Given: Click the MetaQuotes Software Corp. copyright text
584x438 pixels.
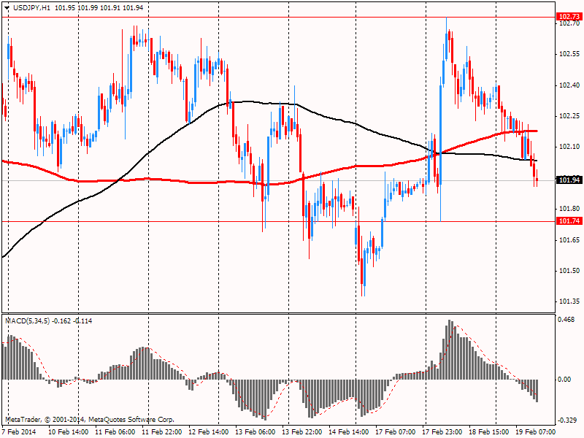Looking at the screenshot, I should point(131,420).
